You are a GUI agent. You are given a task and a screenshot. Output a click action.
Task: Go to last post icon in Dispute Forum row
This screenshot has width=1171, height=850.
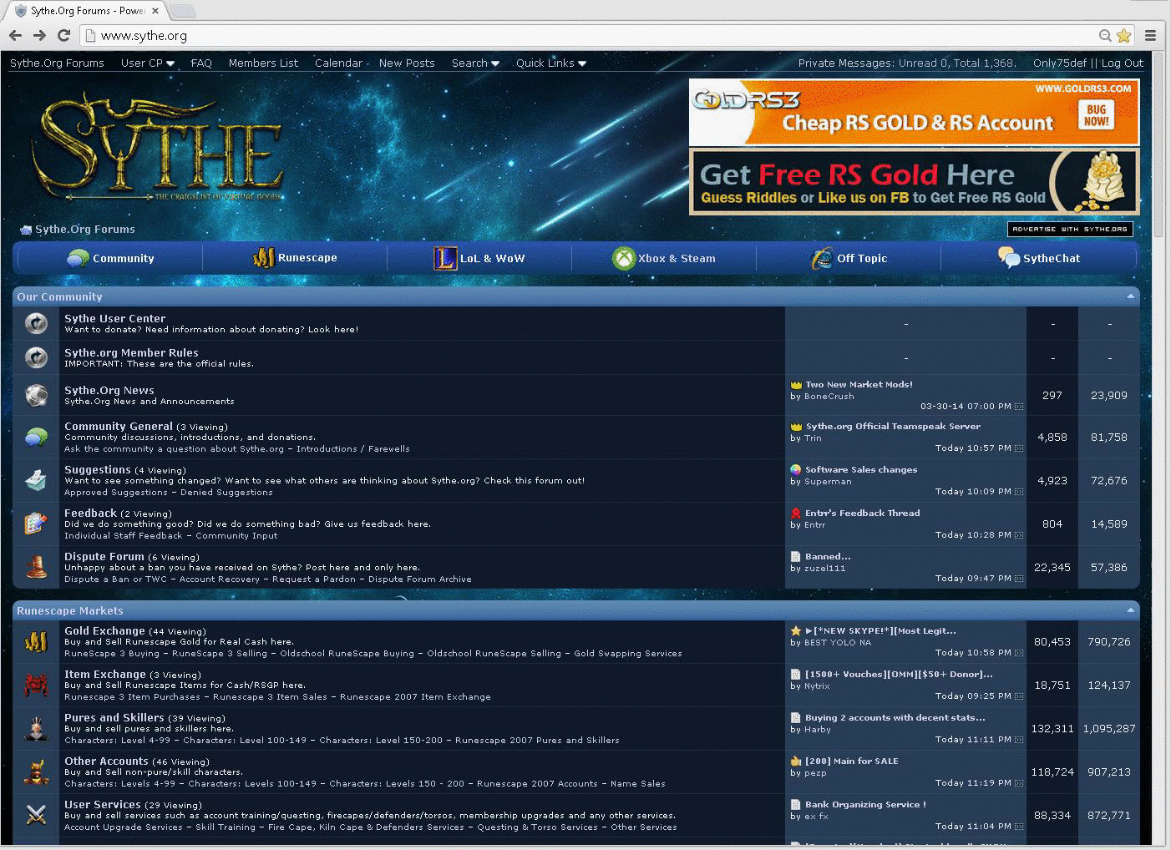pyautogui.click(x=1019, y=579)
